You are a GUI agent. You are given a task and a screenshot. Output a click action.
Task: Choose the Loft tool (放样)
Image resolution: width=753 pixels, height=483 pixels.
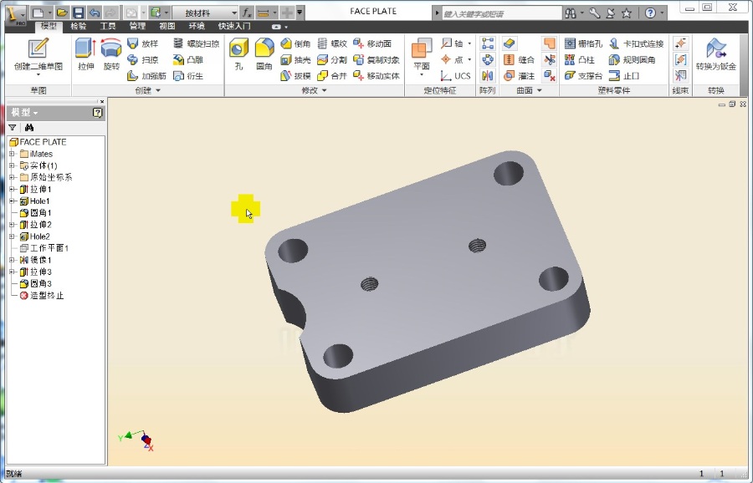(x=142, y=43)
